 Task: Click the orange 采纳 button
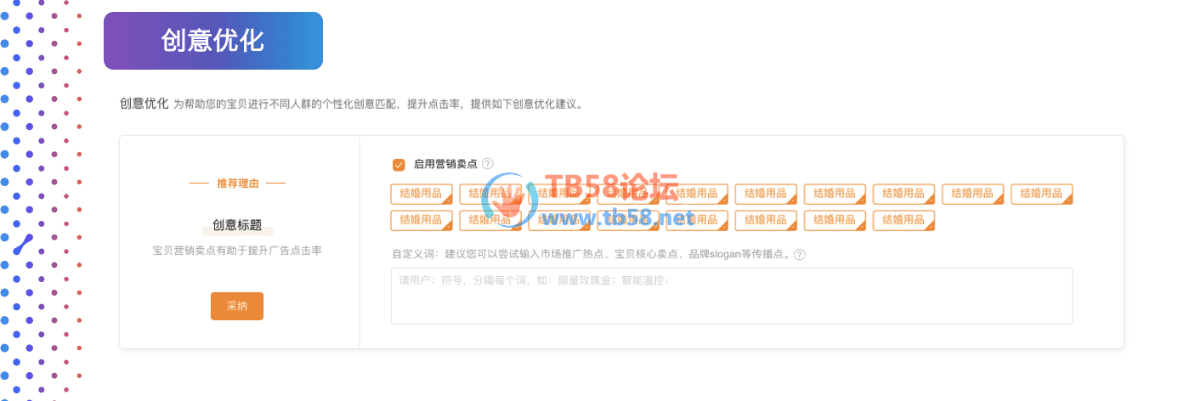[237, 307]
